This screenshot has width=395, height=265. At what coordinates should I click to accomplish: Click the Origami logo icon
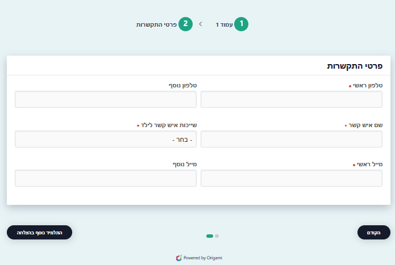click(x=179, y=258)
